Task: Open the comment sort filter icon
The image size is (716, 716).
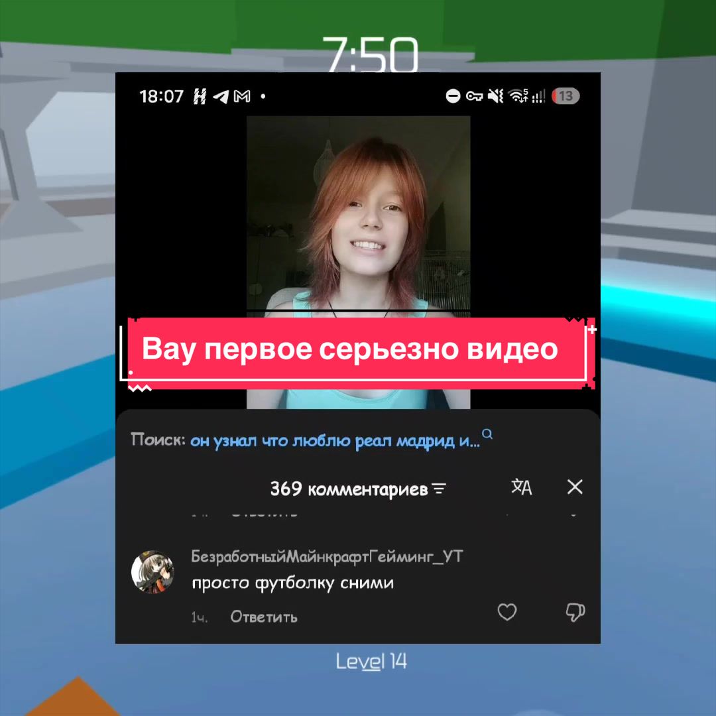Action: (439, 489)
